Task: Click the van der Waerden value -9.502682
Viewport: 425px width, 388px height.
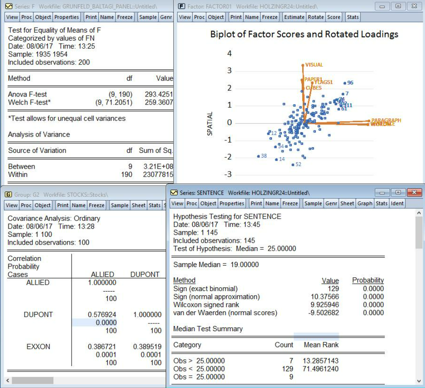Action: coord(324,313)
